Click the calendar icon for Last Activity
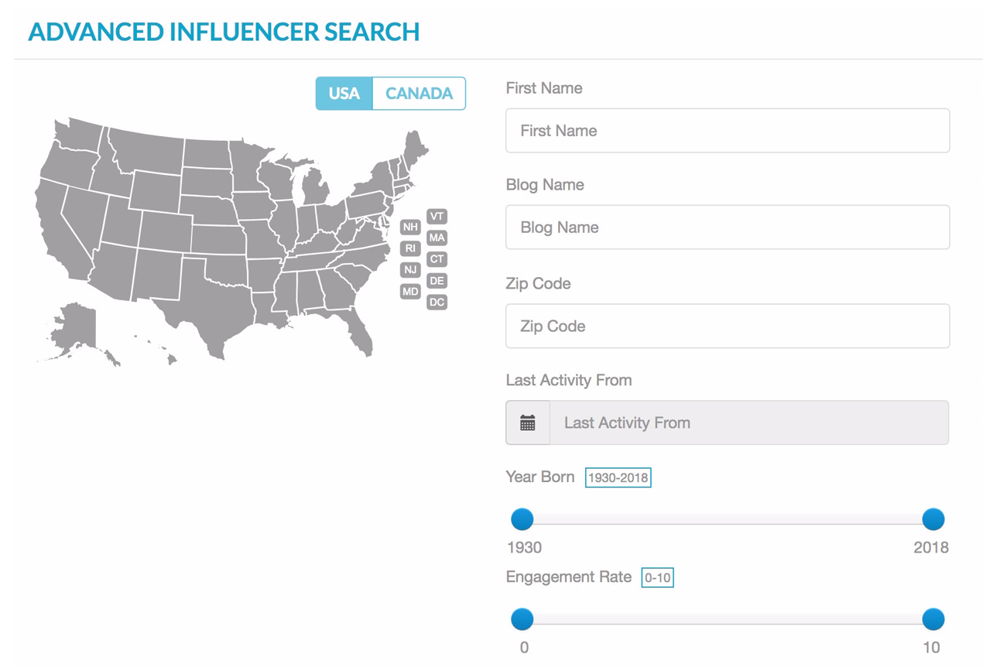 (528, 422)
